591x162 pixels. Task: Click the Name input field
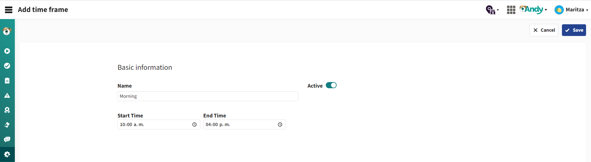(x=208, y=96)
